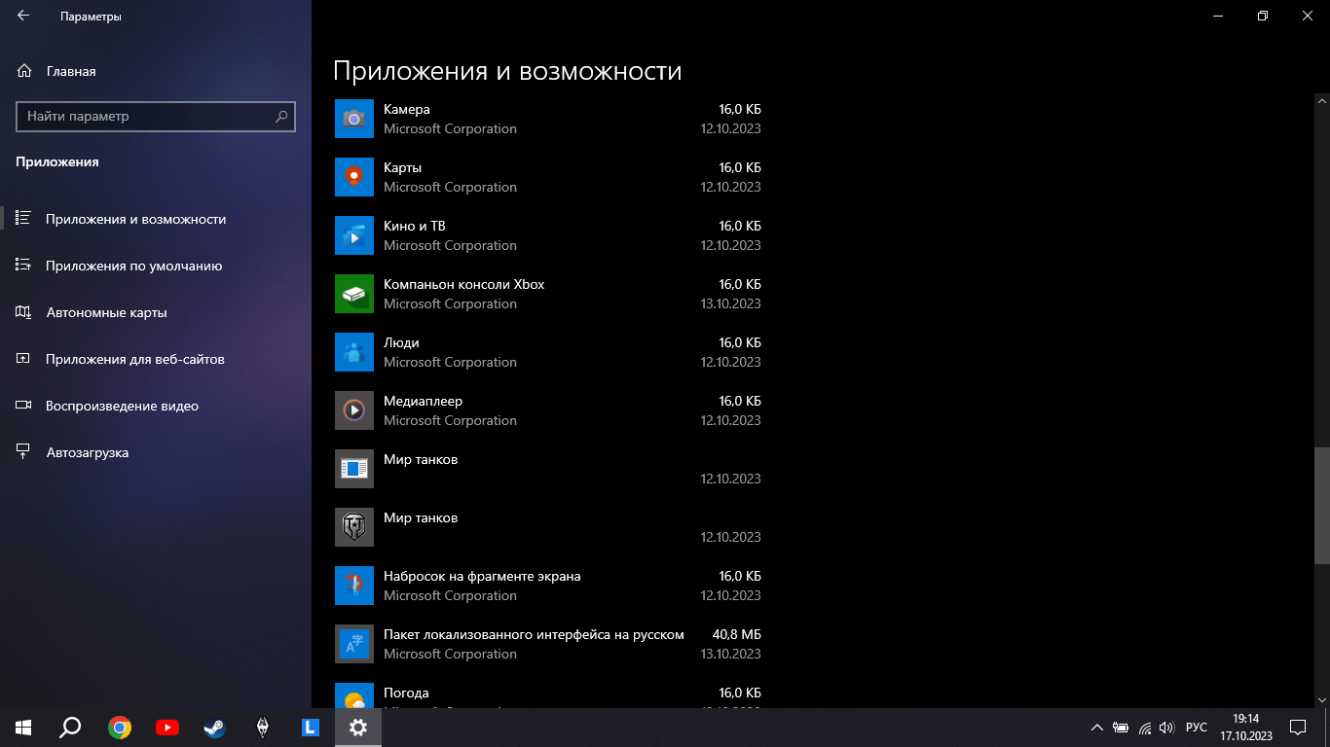Viewport: 1330px width, 747px height.
Task: Open Автозагрузка section
Action: click(x=156, y=452)
